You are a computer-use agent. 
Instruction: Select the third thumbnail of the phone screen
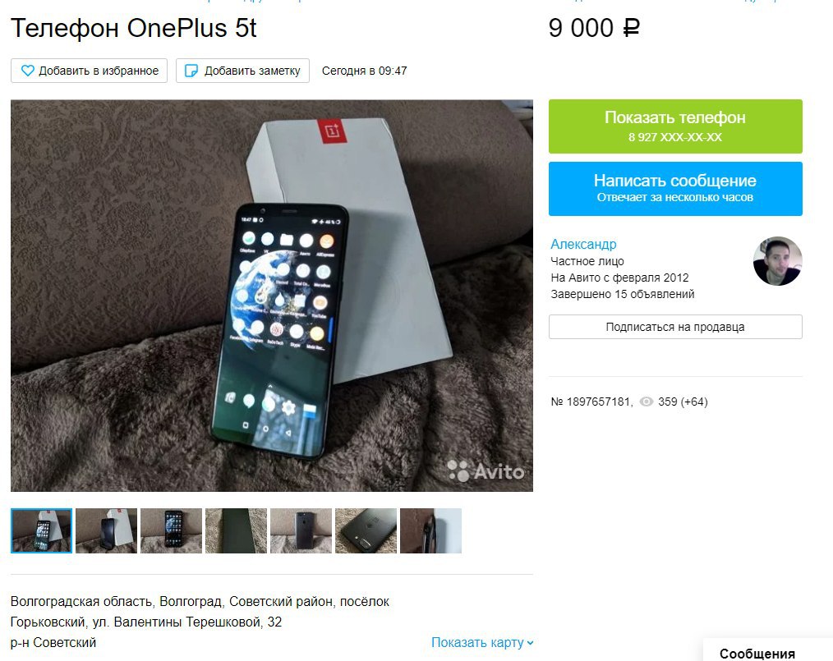click(x=171, y=531)
